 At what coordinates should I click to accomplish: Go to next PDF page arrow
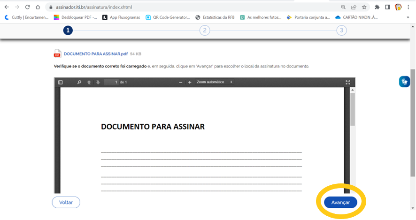tap(98, 82)
